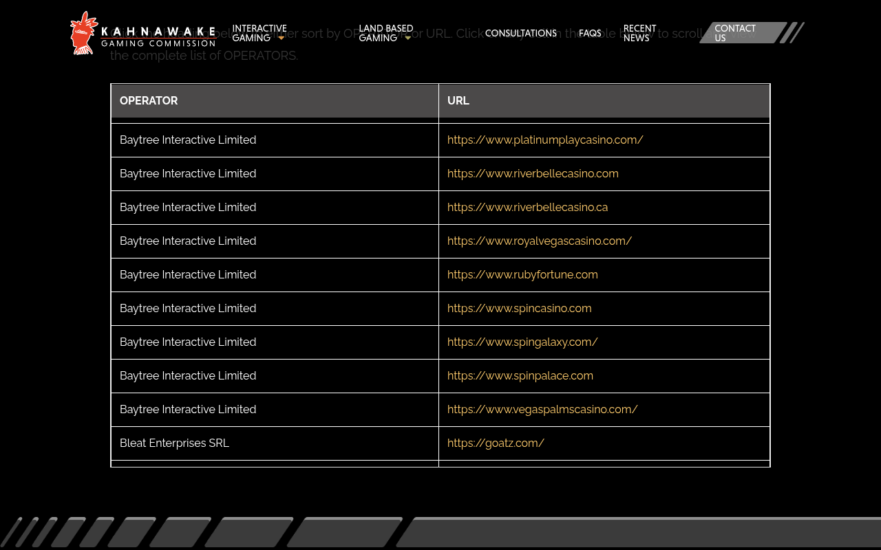Follow the spincasino.com link

519,308
